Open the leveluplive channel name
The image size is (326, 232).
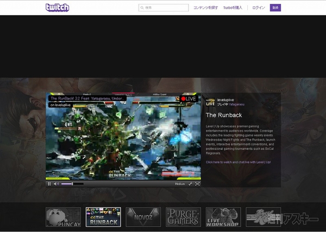tap(225, 100)
